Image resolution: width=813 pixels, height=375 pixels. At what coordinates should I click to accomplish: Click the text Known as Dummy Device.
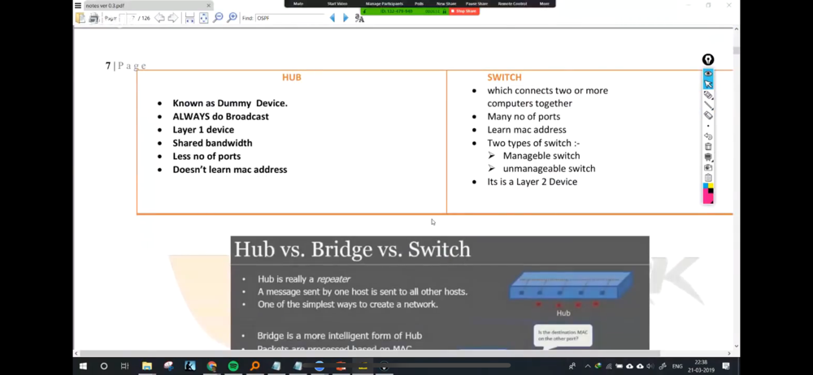pyautogui.click(x=230, y=103)
